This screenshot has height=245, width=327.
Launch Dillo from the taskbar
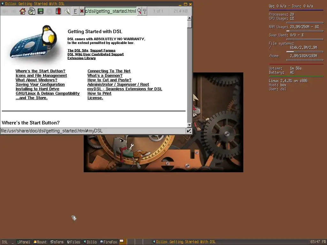point(90,242)
